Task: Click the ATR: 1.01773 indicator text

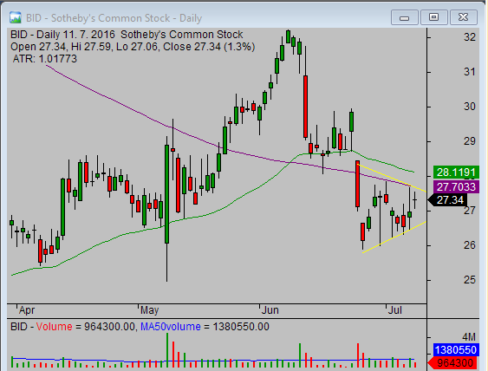Action: 45,59
